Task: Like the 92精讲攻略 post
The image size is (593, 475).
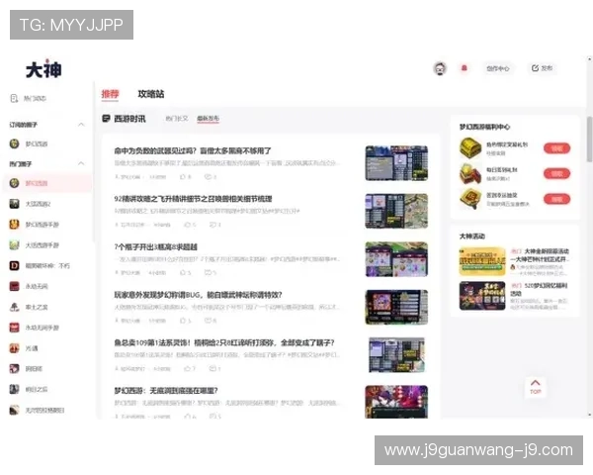Action: (190, 225)
